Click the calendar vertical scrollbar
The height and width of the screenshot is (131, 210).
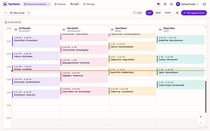206,97
